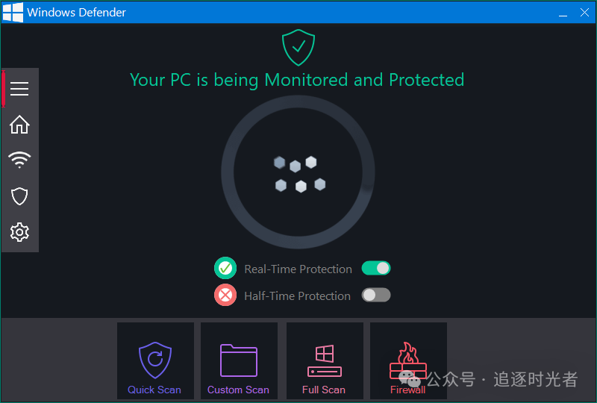
Task: Run a Full Scan
Action: pos(325,360)
